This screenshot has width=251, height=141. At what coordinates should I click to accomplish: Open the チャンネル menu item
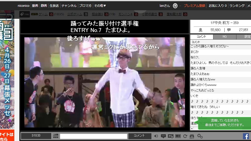point(69,6)
